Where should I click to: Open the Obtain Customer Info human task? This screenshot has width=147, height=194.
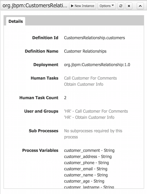pyautogui.click(x=83, y=84)
